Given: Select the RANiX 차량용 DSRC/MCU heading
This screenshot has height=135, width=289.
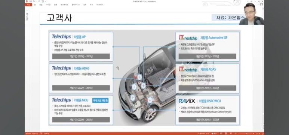Looking at the screenshot, I should click(200, 101).
